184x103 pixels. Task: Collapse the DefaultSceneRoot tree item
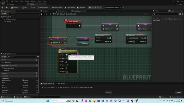[3, 19]
